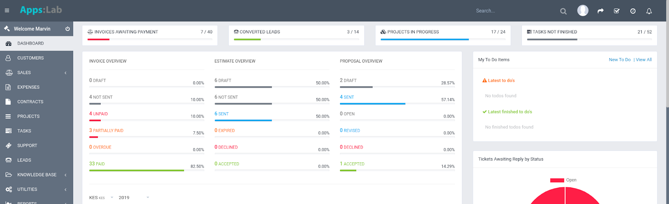Open the to-do checkbox icon in header

617,11
